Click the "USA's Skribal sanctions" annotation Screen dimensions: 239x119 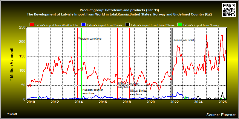pyautogui.click(x=139, y=93)
